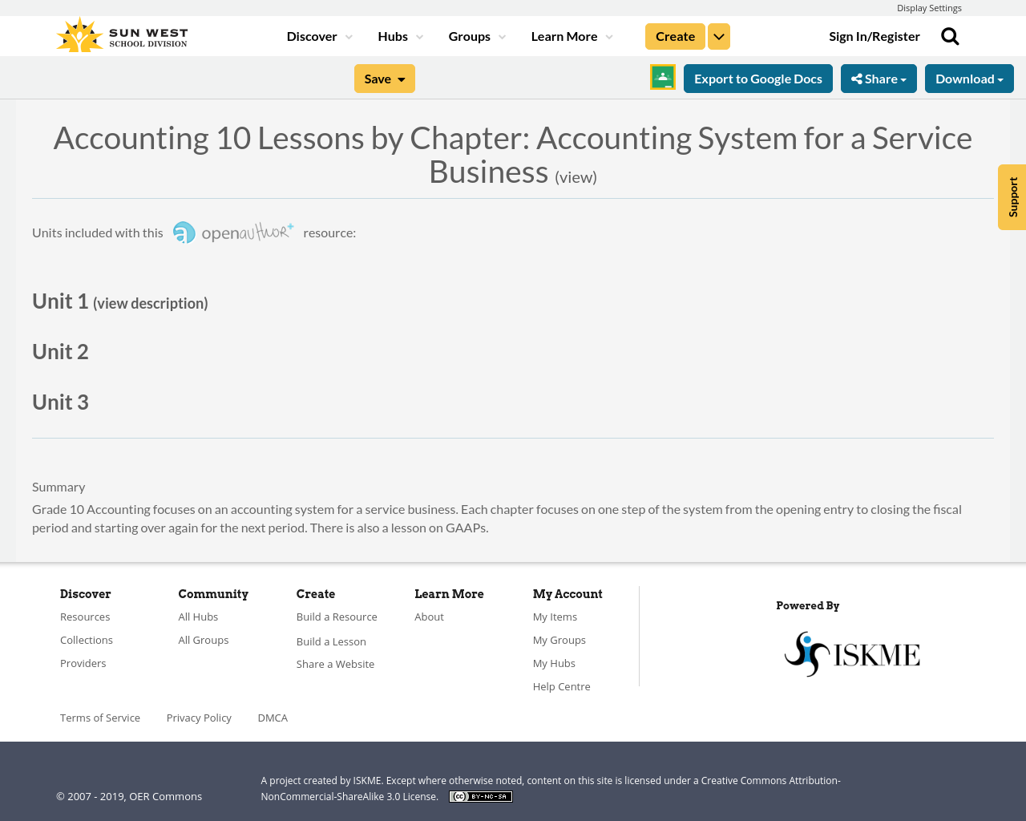Click Sign In/Register
This screenshot has height=821, width=1026.
click(874, 35)
